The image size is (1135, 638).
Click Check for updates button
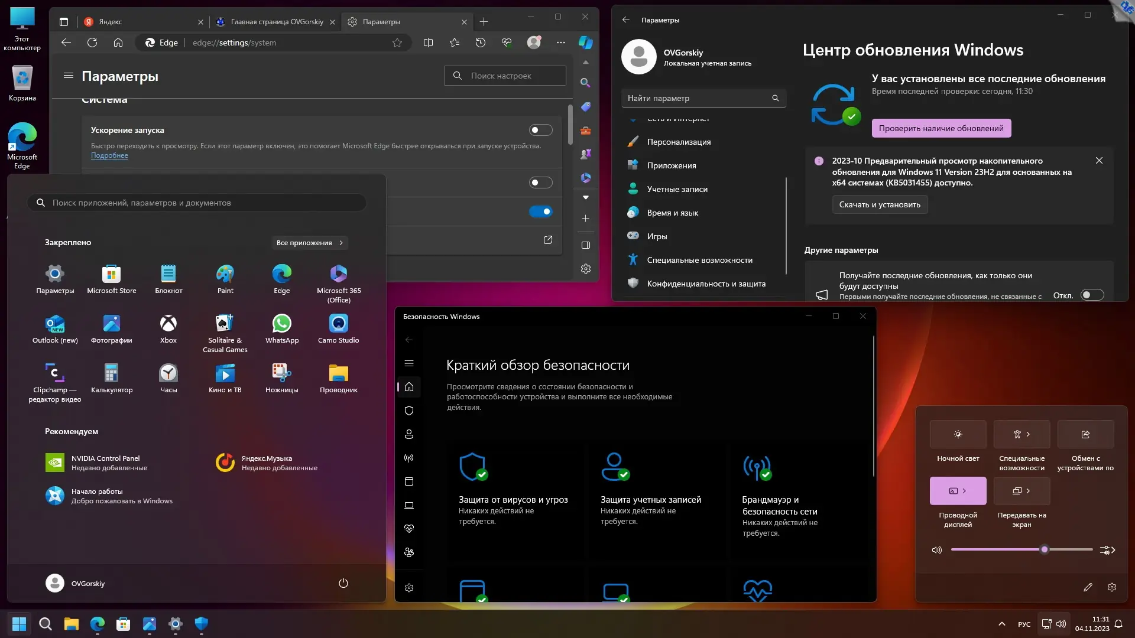pos(941,128)
